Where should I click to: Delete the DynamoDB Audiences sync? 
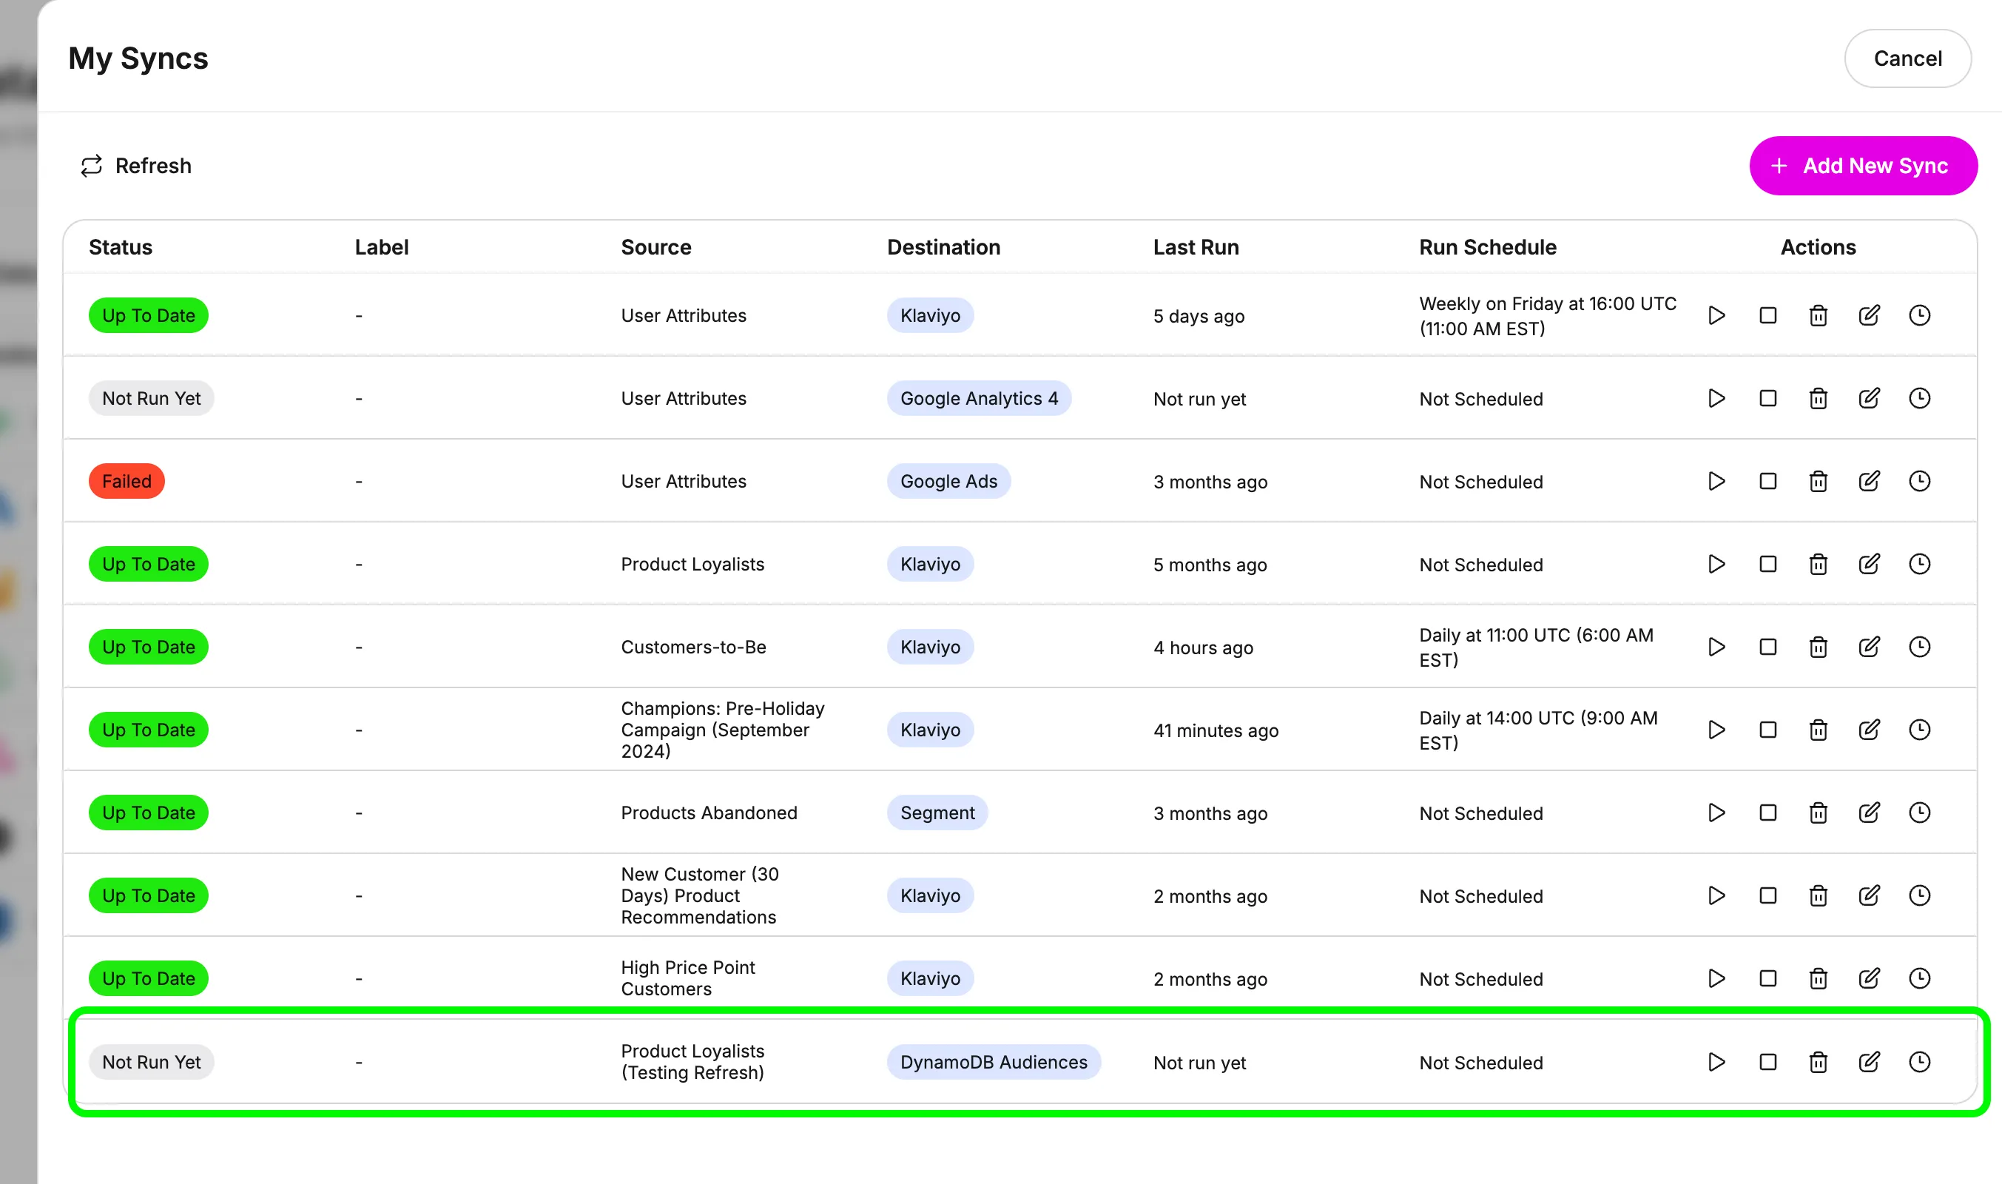coord(1818,1062)
